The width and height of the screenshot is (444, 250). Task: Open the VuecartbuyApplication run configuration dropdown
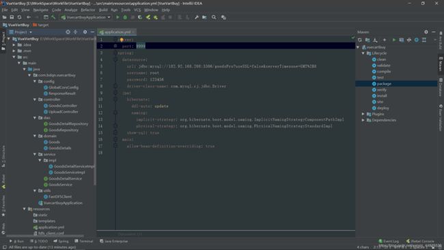click(x=86, y=17)
